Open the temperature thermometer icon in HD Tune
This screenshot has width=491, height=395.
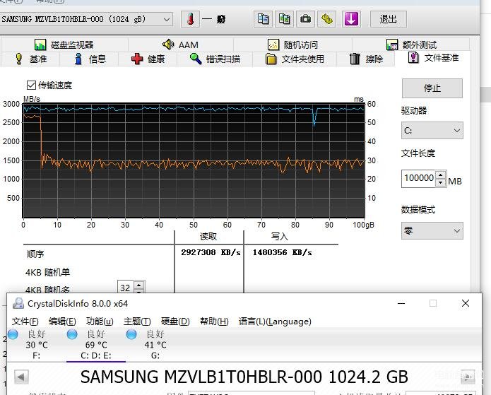[x=190, y=19]
